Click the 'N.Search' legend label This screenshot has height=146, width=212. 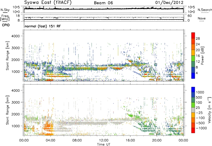(205, 10)
